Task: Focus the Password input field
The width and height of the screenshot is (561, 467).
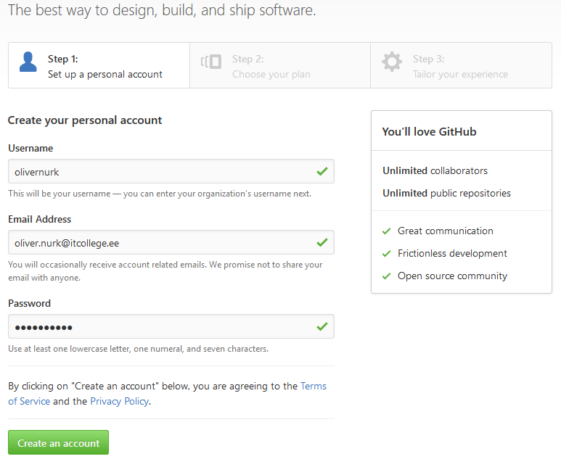Action: pyautogui.click(x=171, y=326)
